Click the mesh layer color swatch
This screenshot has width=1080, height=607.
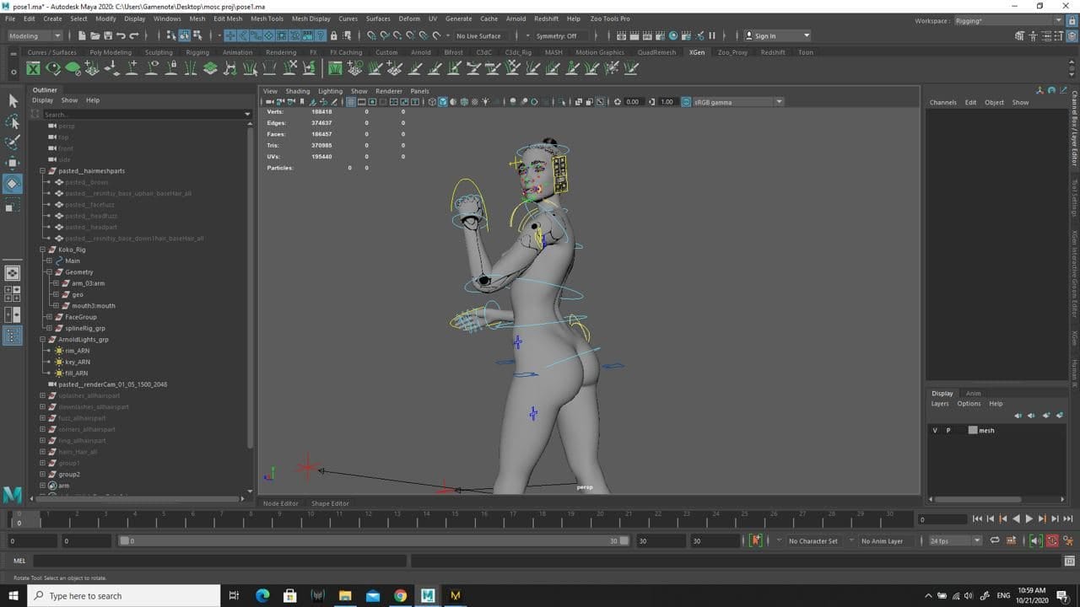coord(972,430)
